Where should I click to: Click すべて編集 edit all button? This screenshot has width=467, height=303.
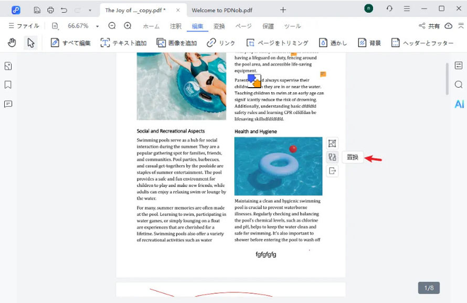pos(70,43)
